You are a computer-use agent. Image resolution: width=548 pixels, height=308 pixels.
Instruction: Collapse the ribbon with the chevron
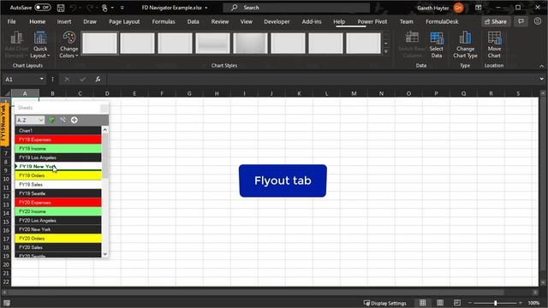pyautogui.click(x=541, y=66)
